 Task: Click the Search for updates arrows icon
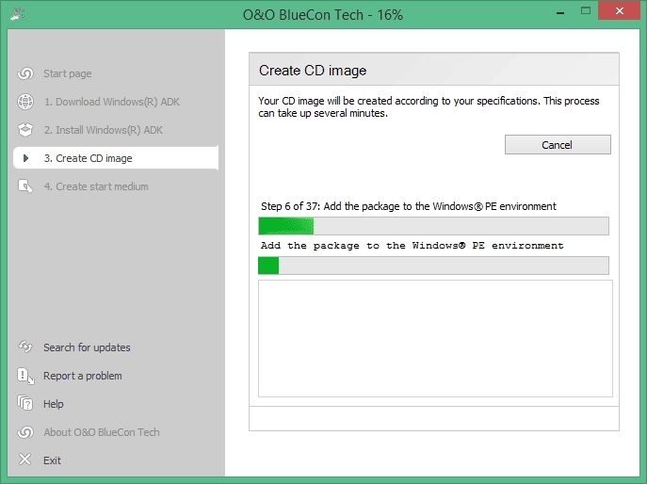pyautogui.click(x=25, y=347)
